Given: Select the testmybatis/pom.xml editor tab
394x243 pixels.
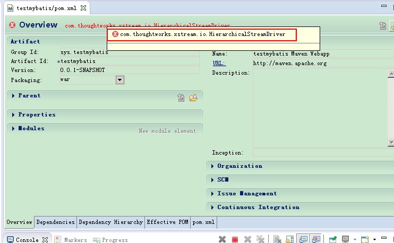Looking at the screenshot, I should [x=47, y=8].
